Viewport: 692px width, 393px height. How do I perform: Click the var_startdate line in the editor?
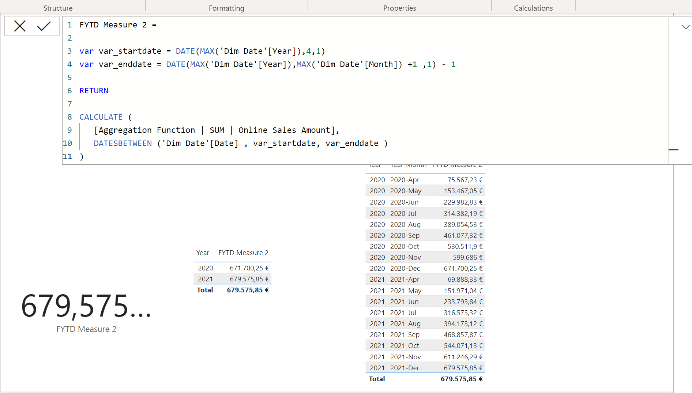[x=202, y=51]
